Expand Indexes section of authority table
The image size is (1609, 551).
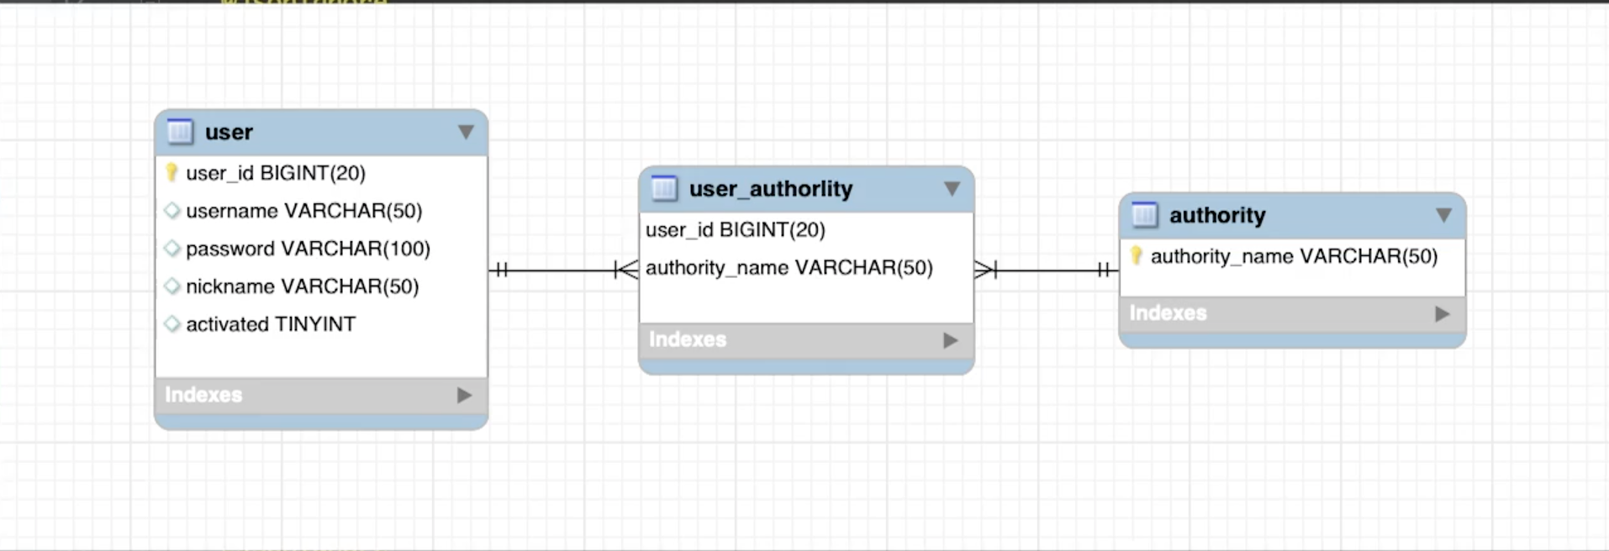[1443, 314]
